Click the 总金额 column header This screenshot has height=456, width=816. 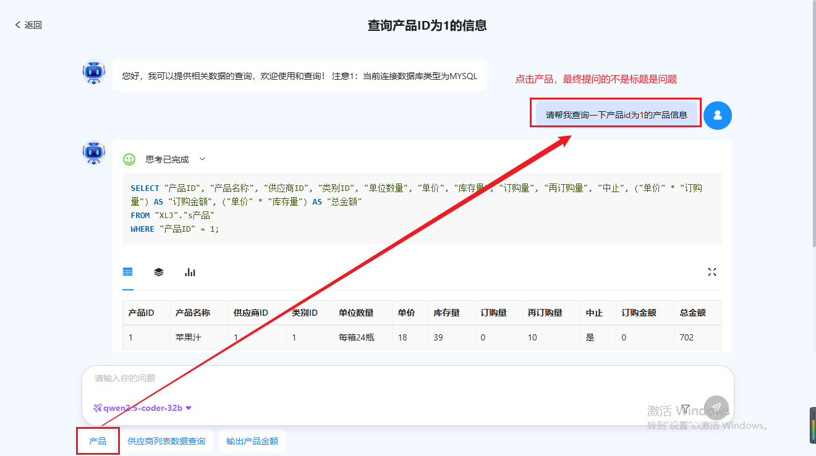pos(692,313)
